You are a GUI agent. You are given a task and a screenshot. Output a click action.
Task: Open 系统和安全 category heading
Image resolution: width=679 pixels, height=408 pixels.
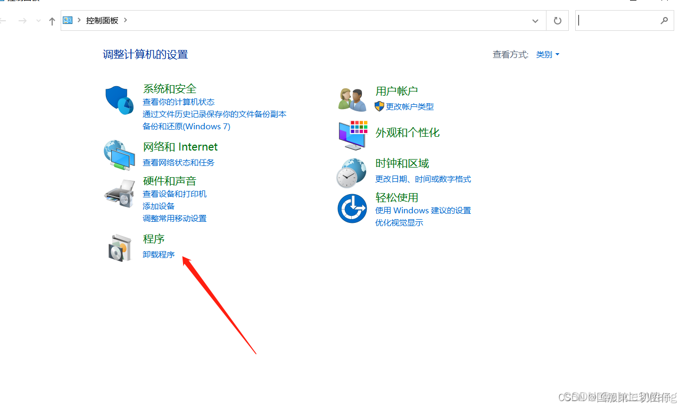(x=170, y=89)
